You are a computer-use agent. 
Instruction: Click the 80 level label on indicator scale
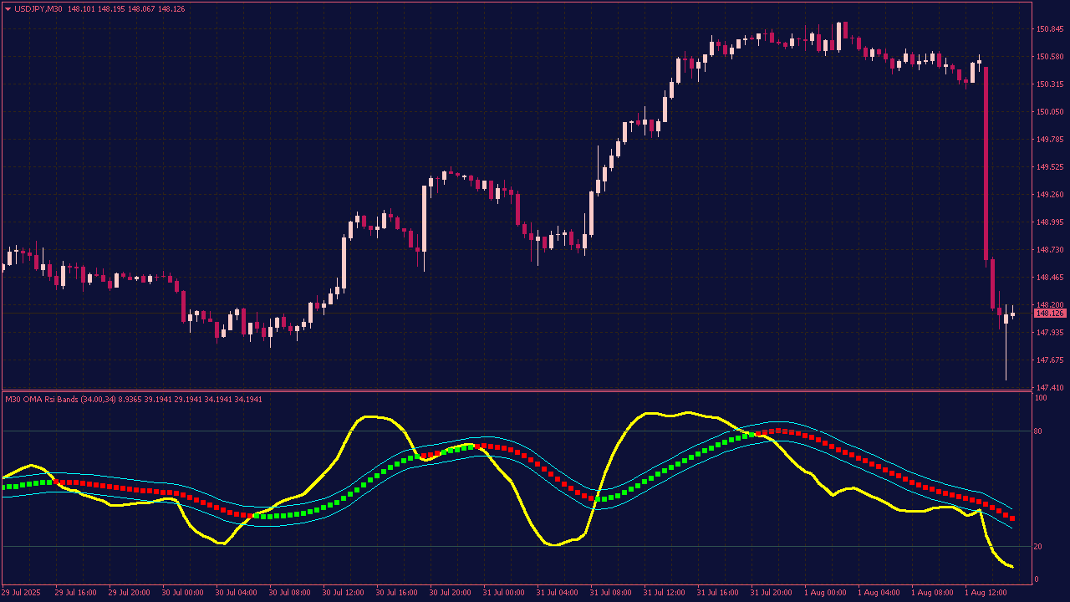[x=1037, y=431]
